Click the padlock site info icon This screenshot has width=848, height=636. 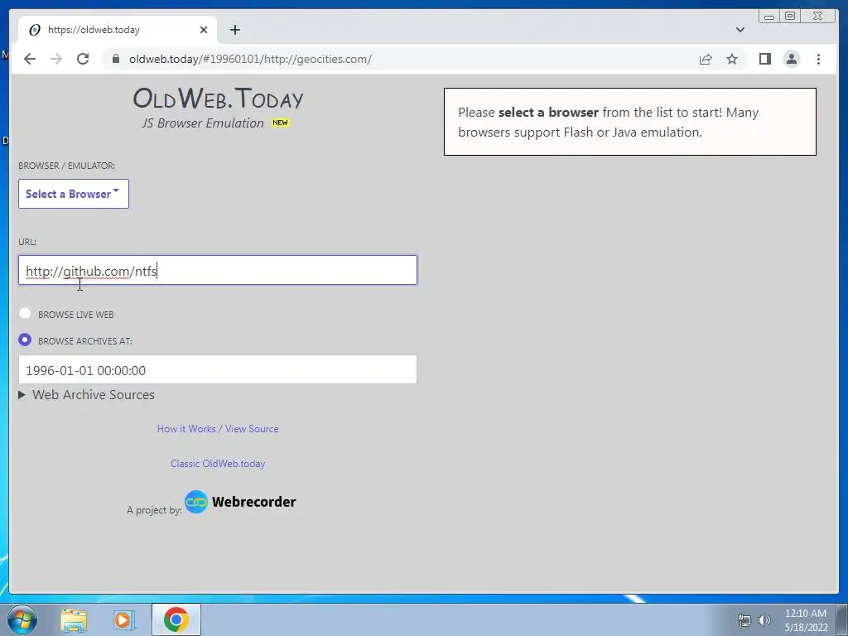pyautogui.click(x=115, y=59)
